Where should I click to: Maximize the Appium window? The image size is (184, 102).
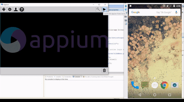(x=99, y=5)
